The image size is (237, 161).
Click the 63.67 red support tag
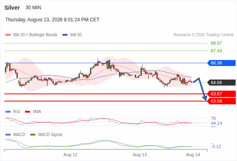[x=221, y=94]
